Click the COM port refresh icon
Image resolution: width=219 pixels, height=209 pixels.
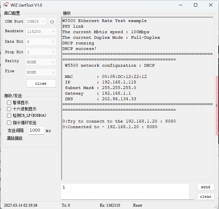click(52, 22)
